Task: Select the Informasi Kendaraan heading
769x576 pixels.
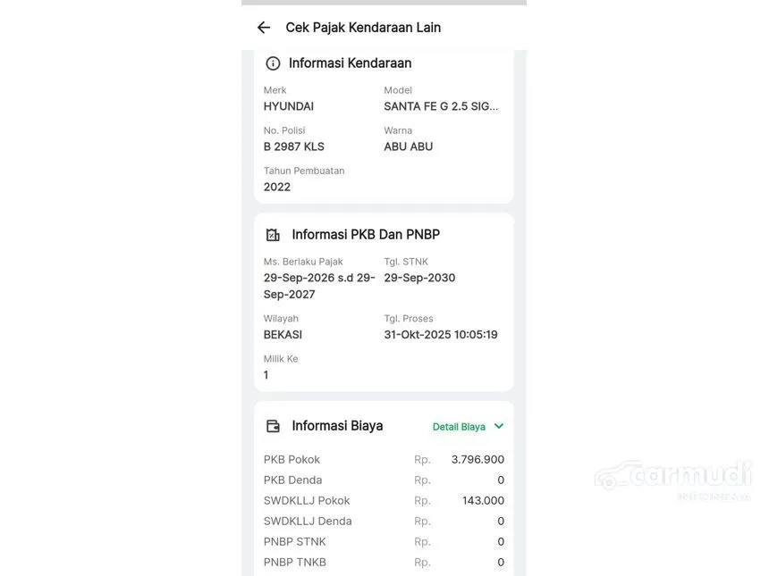Action: [350, 63]
